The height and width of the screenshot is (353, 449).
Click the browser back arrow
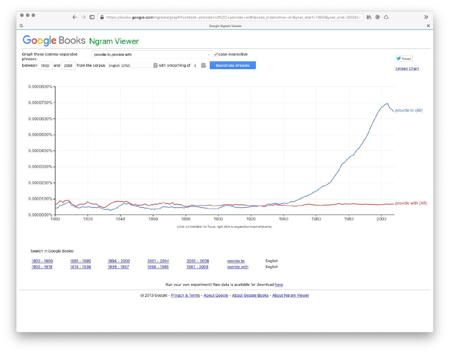coord(75,17)
